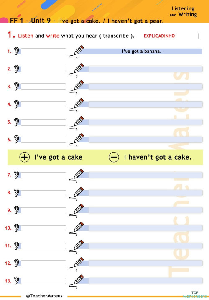Screen dimensions: 209x300
Task: Click the minus circle beside I haven't got a cake
Action: pyautogui.click(x=114, y=157)
